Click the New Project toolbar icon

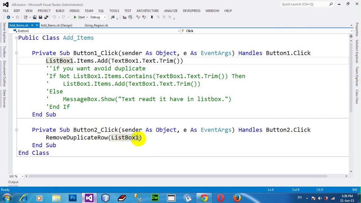(26, 17)
